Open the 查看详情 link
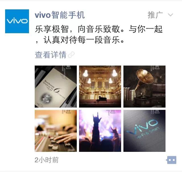This screenshot has height=172, width=182. (x=51, y=55)
